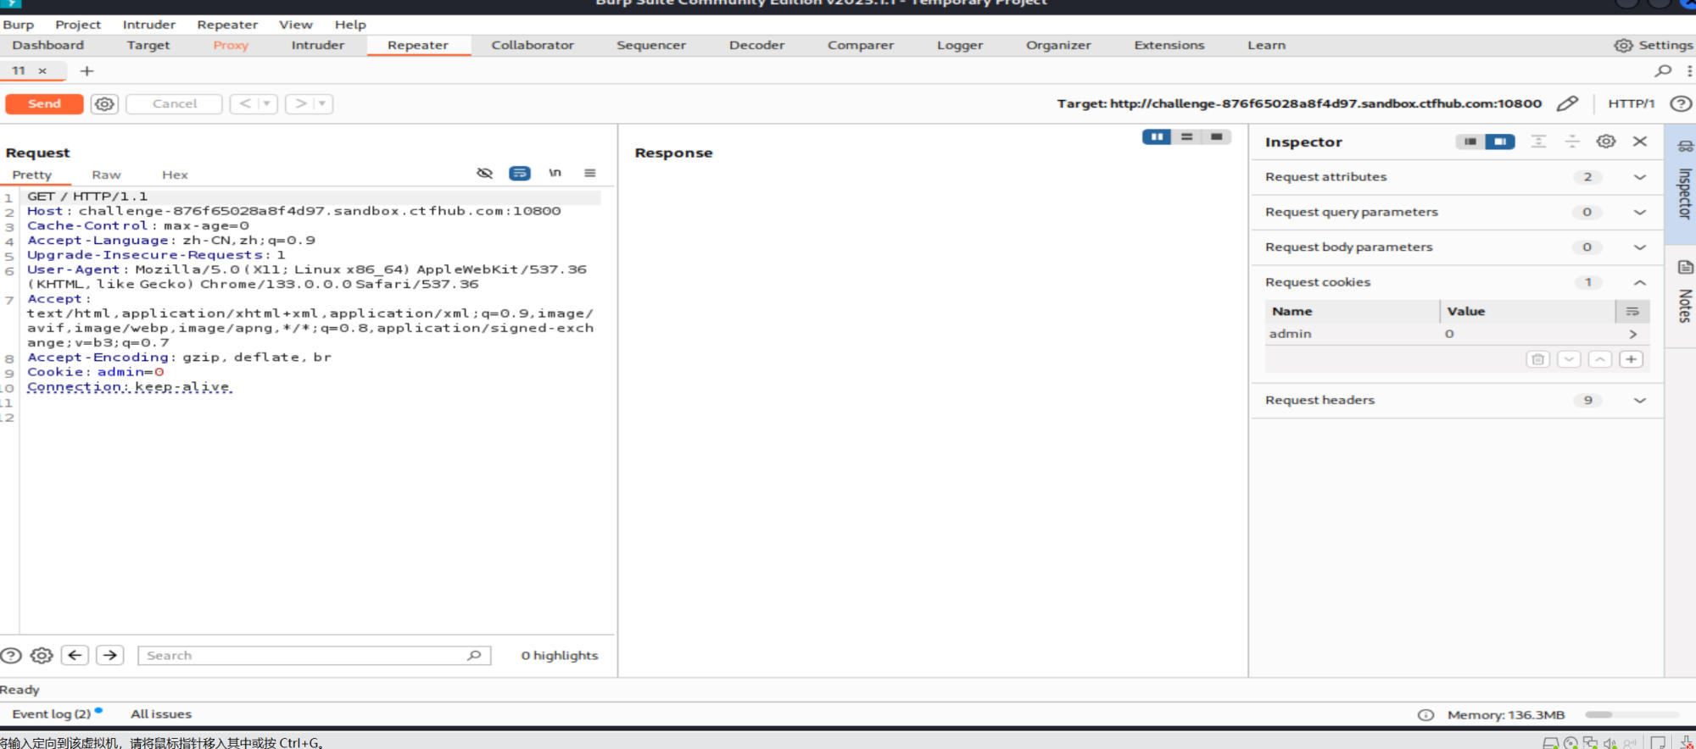
Task: Click add cookie plus button in Inspector
Action: [x=1631, y=359]
